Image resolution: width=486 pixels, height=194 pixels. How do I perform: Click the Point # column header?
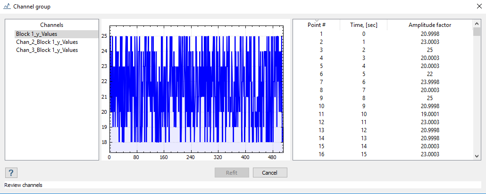pos(317,25)
